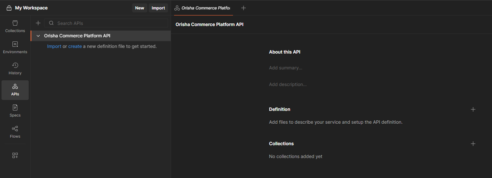Click the create definition link

[x=75, y=46]
